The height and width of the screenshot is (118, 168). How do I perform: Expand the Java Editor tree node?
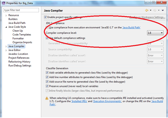[6, 50]
